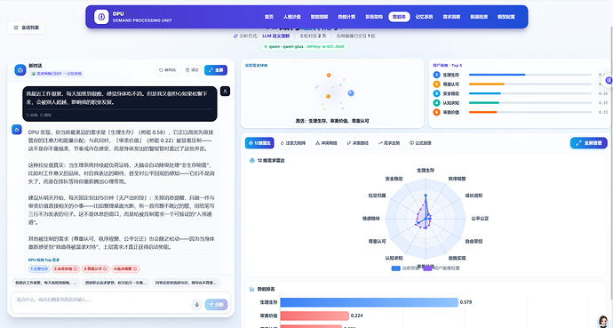This screenshot has height=328, width=613.
Task: Click the blue 生理生存 0.579 ranking bar
Action: click(369, 302)
